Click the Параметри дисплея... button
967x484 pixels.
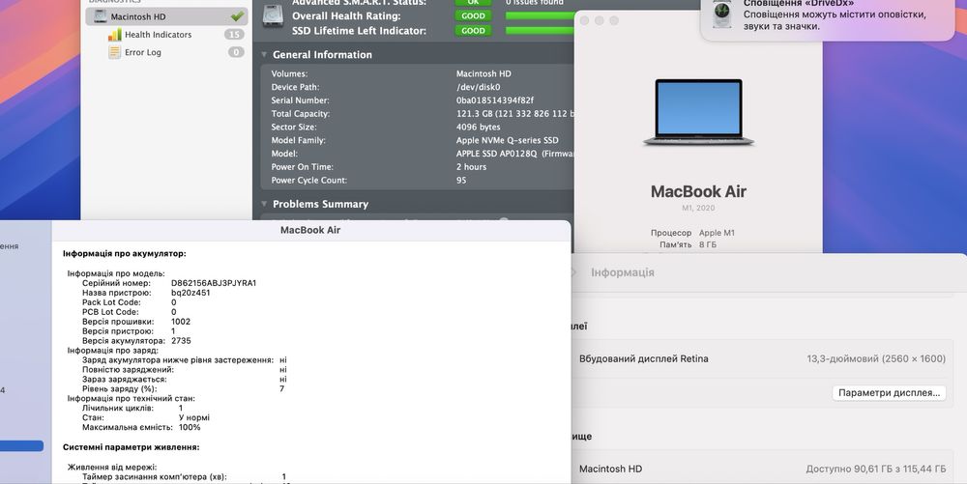pos(889,393)
